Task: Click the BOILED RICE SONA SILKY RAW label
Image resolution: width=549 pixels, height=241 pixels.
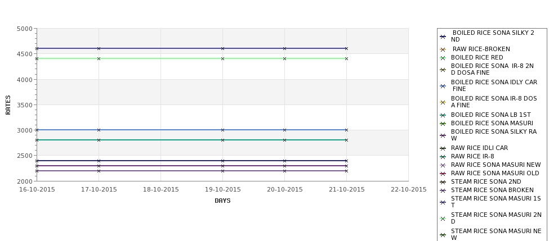Action: click(x=493, y=135)
